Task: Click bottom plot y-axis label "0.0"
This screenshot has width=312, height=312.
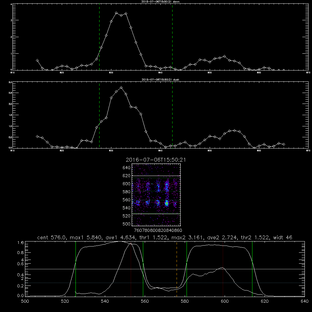Action: click(x=21, y=296)
